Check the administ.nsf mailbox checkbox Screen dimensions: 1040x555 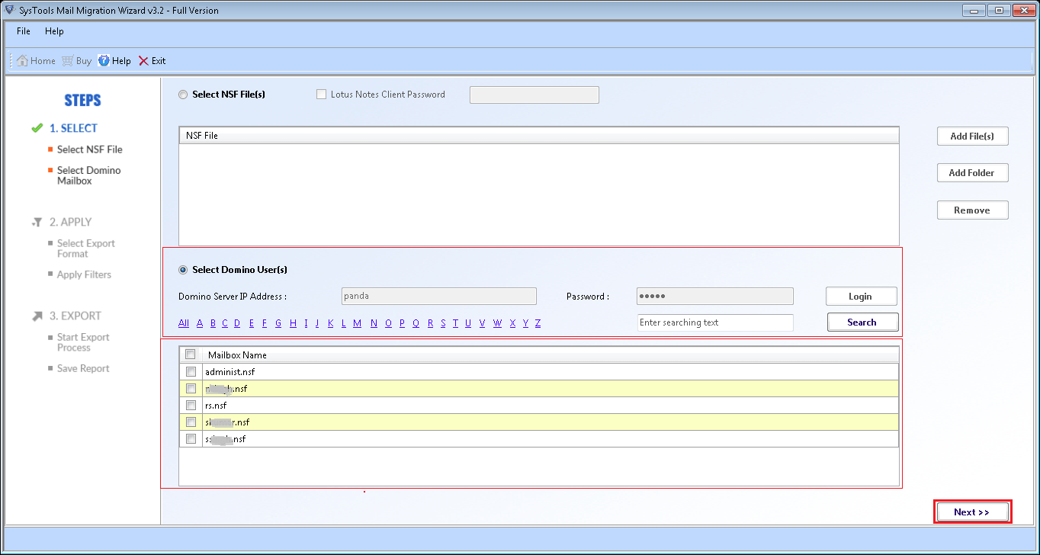(191, 371)
